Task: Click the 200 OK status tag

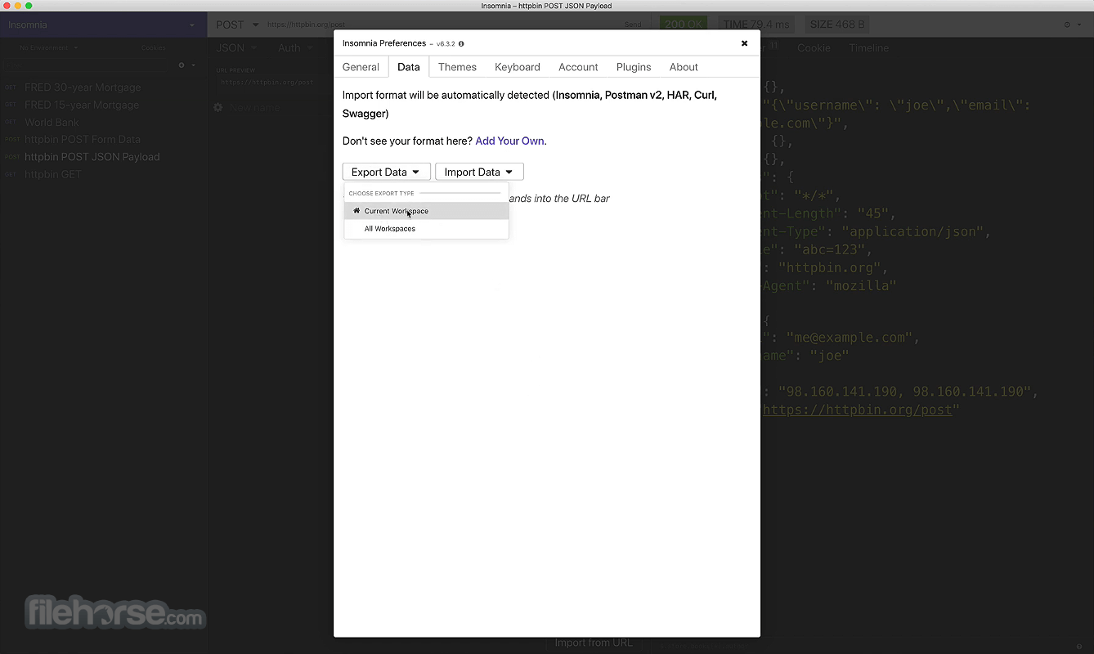Action: [684, 25]
